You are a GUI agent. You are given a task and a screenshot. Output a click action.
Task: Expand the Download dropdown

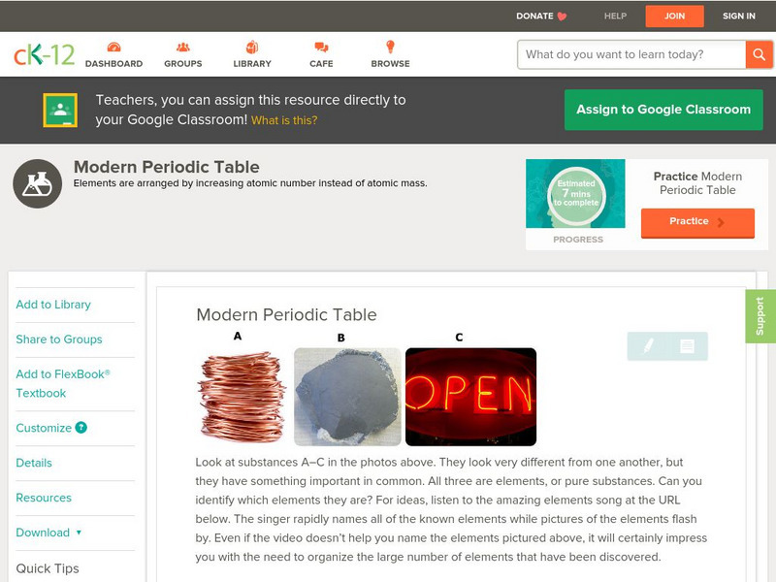pyautogui.click(x=49, y=533)
